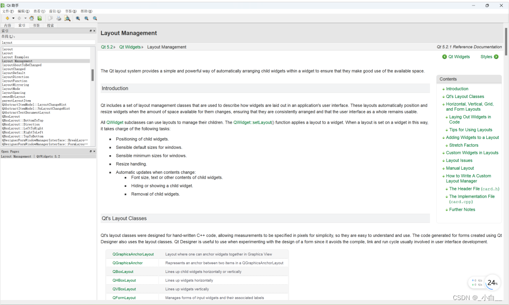Select layoutAboutToBeChanged index entry
Screen dimensions: 509x305
pos(22,65)
